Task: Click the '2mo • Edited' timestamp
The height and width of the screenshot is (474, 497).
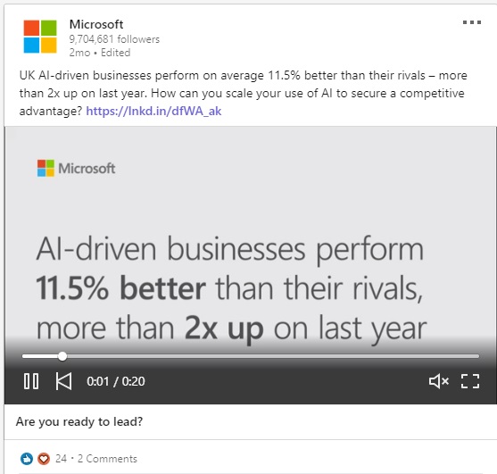Action: (x=100, y=53)
